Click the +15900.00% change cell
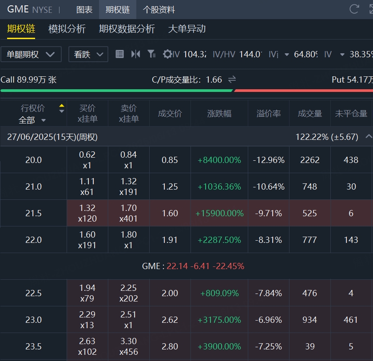 point(219,213)
